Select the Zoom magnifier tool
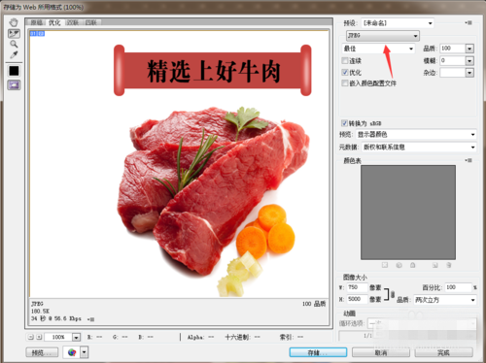This screenshot has height=363, width=486. coord(14,44)
